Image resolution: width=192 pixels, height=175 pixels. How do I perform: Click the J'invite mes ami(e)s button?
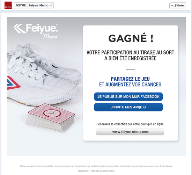click(128, 107)
